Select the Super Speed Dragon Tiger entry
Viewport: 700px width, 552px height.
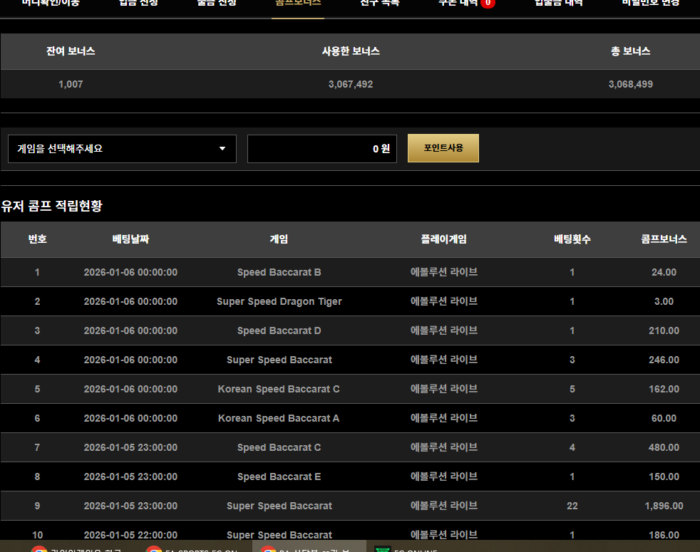[x=279, y=301]
